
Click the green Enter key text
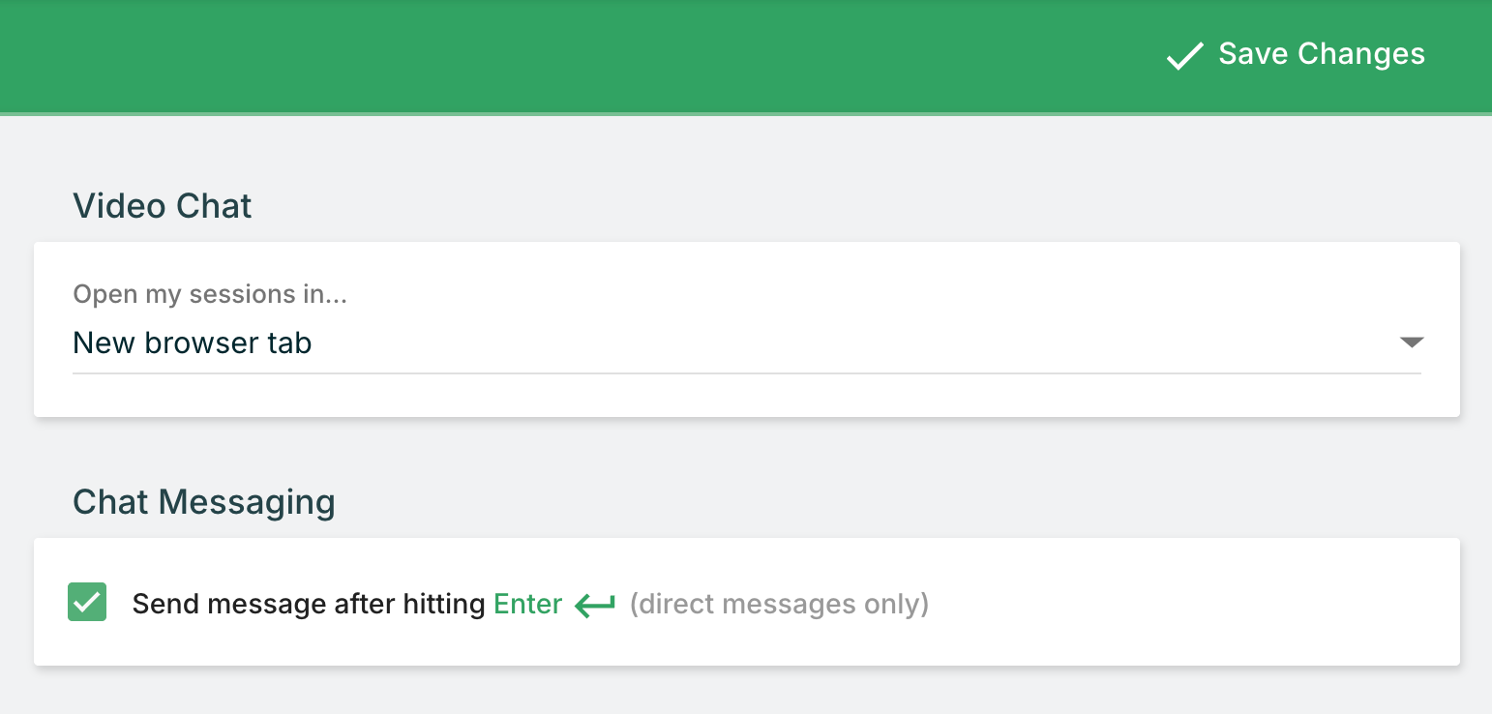(x=527, y=605)
